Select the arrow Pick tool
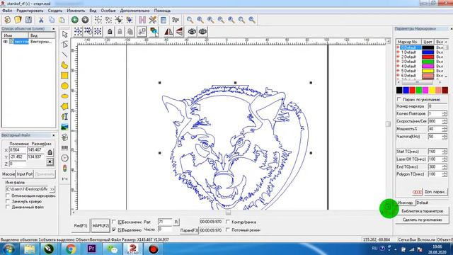 point(64,34)
